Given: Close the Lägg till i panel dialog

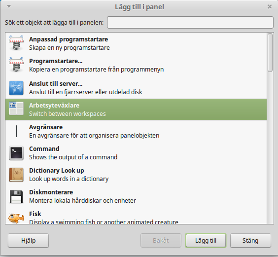Looking at the screenshot, I should (x=270, y=7).
